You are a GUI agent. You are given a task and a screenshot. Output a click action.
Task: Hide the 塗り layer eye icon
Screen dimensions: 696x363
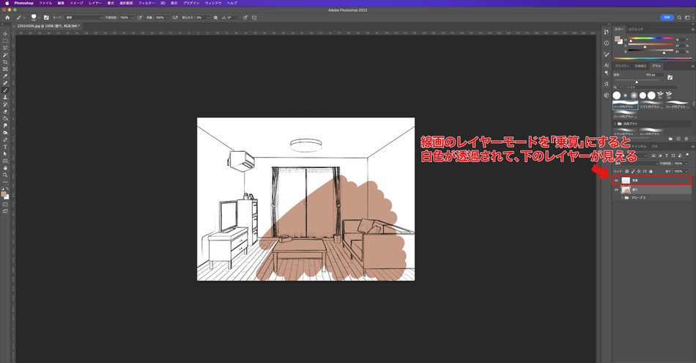[617, 190]
